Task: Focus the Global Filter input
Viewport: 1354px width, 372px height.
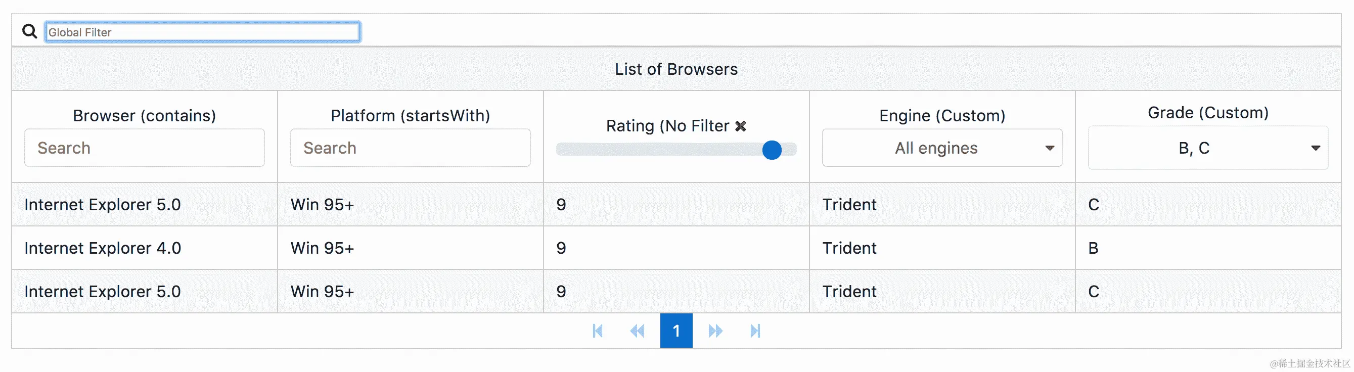Action: (x=202, y=32)
